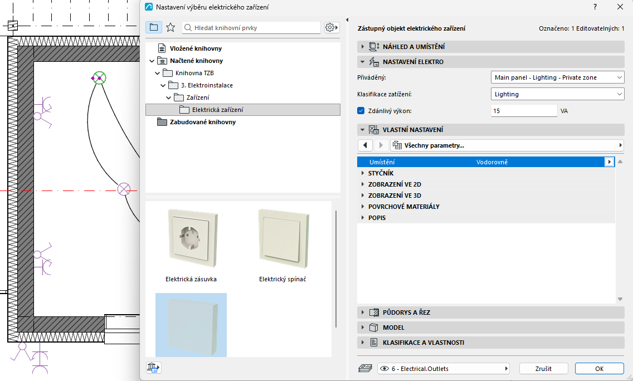This screenshot has height=381, width=633.
Task: Click the Hledat knihovní prvky search field
Action: pos(251,27)
